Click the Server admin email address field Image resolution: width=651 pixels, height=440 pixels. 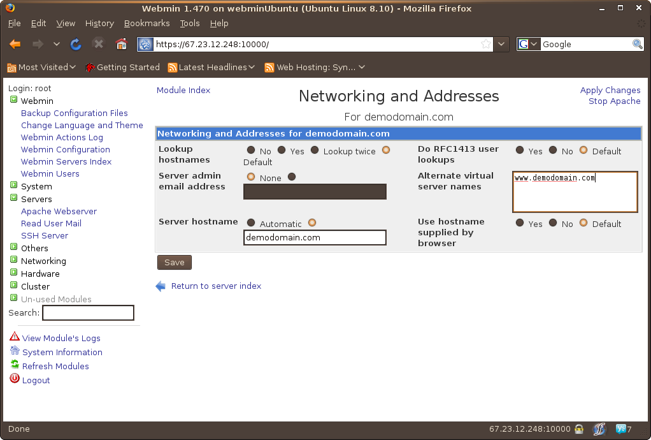[315, 191]
